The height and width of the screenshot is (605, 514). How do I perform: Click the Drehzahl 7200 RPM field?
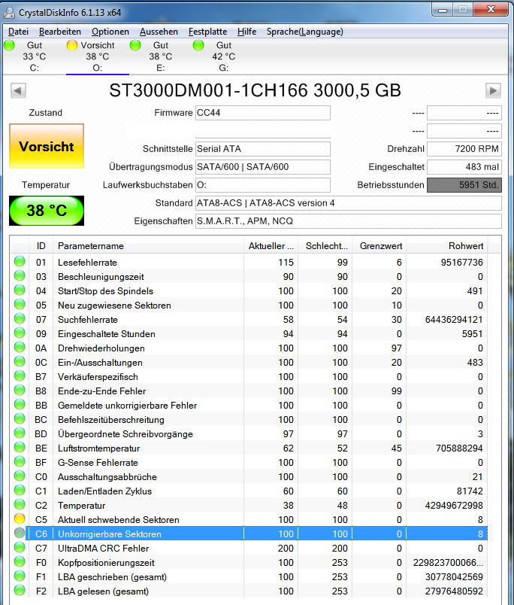pos(464,149)
